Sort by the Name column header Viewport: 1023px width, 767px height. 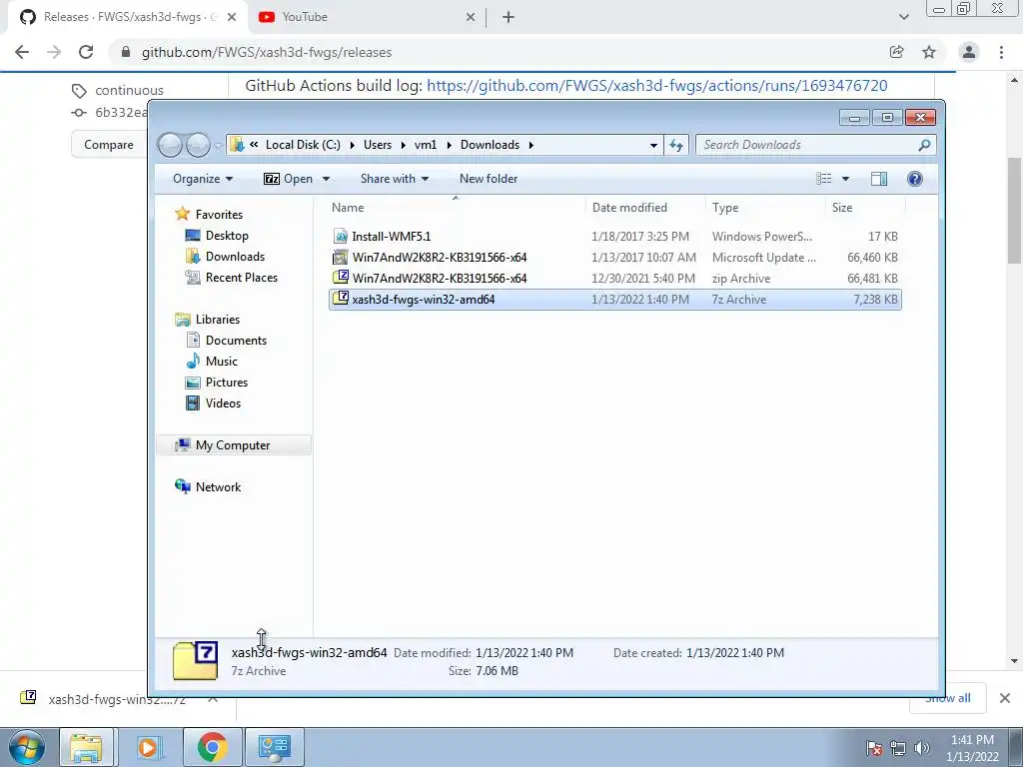point(456,208)
